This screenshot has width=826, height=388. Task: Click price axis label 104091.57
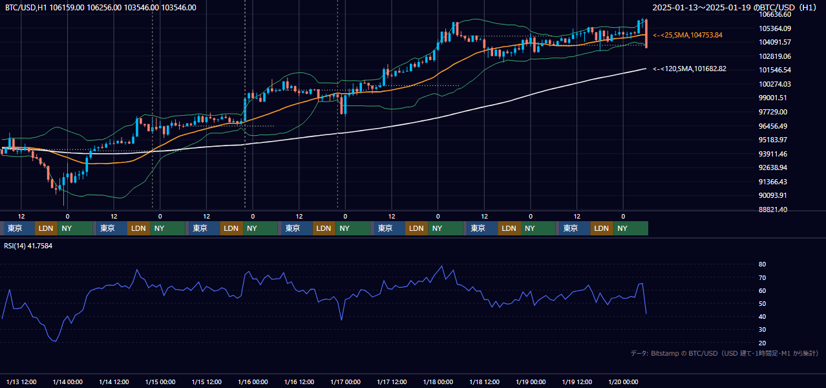[775, 42]
